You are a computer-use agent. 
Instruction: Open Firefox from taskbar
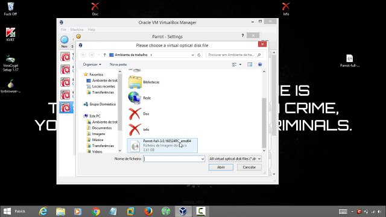(148, 211)
